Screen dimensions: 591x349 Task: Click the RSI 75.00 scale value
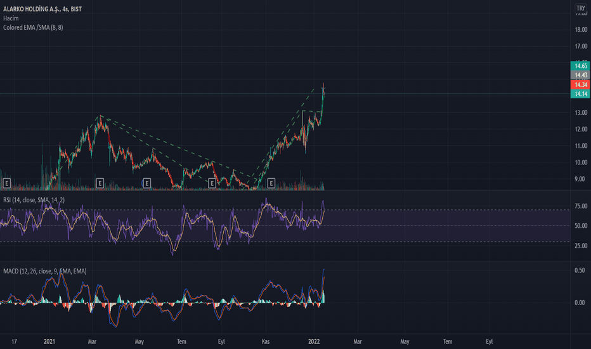581,206
